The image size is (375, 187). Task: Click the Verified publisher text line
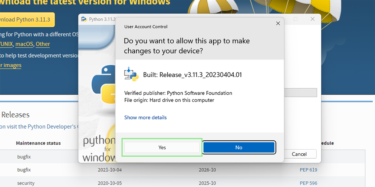(178, 93)
